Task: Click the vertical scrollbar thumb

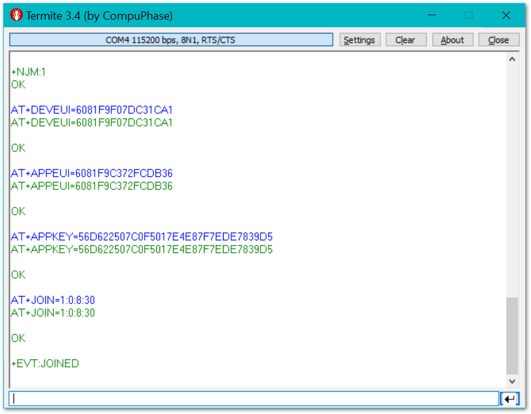Action: click(x=512, y=335)
